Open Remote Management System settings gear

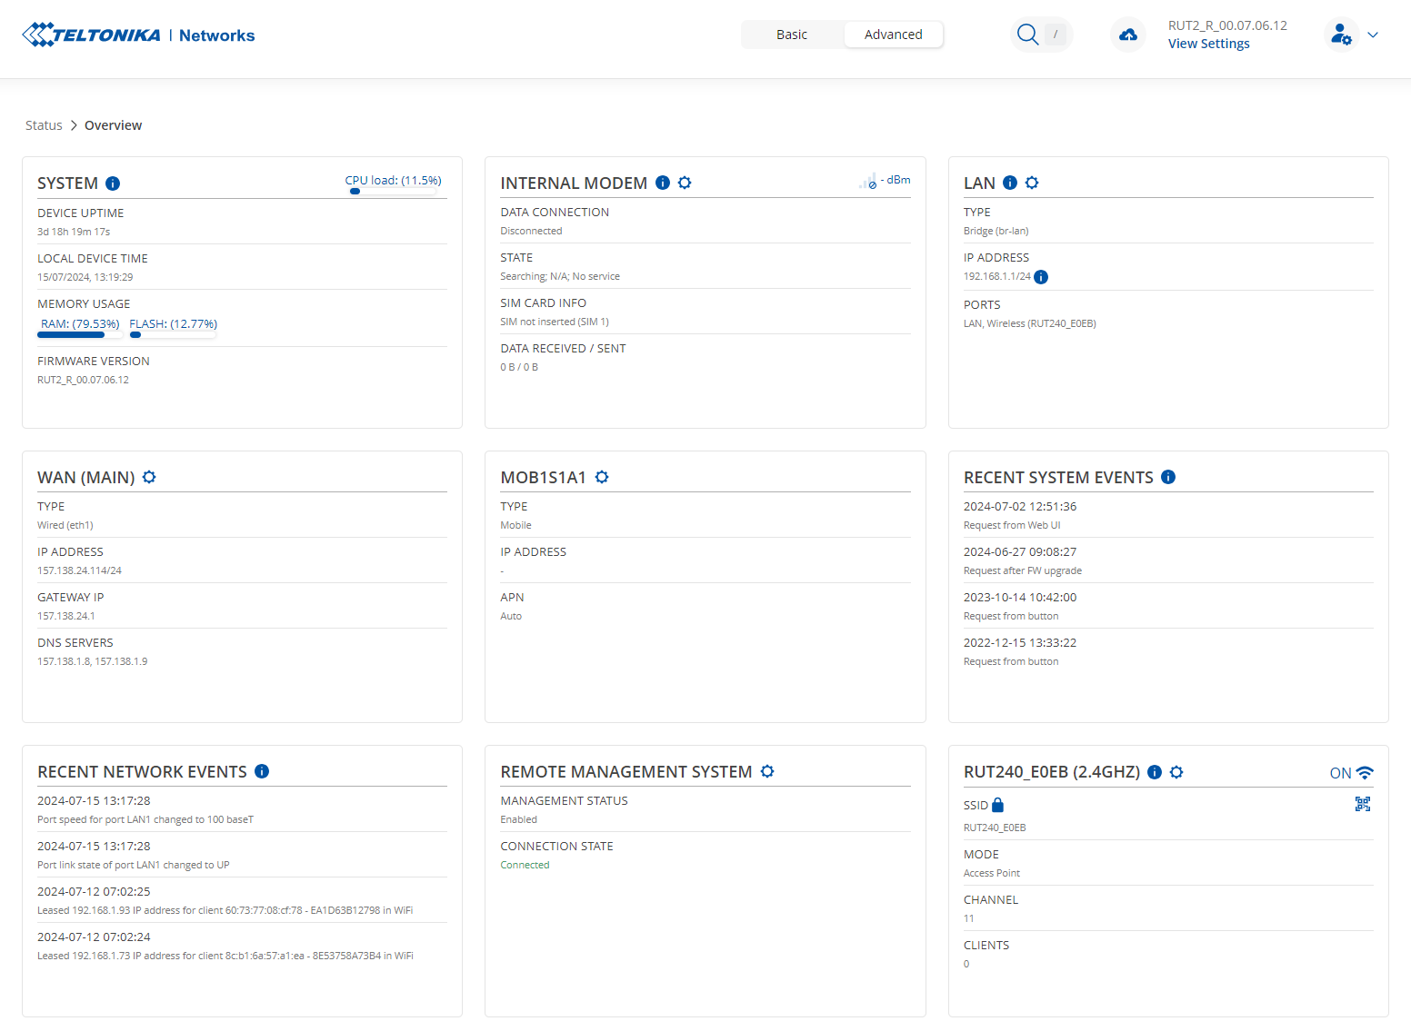[767, 771]
